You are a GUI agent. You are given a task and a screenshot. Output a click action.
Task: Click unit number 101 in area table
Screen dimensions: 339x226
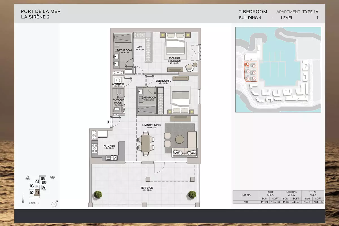[x=245, y=202]
